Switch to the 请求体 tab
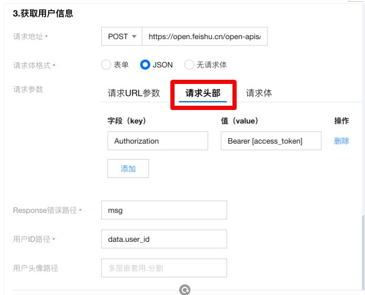The width and height of the screenshot is (365, 295). click(259, 93)
